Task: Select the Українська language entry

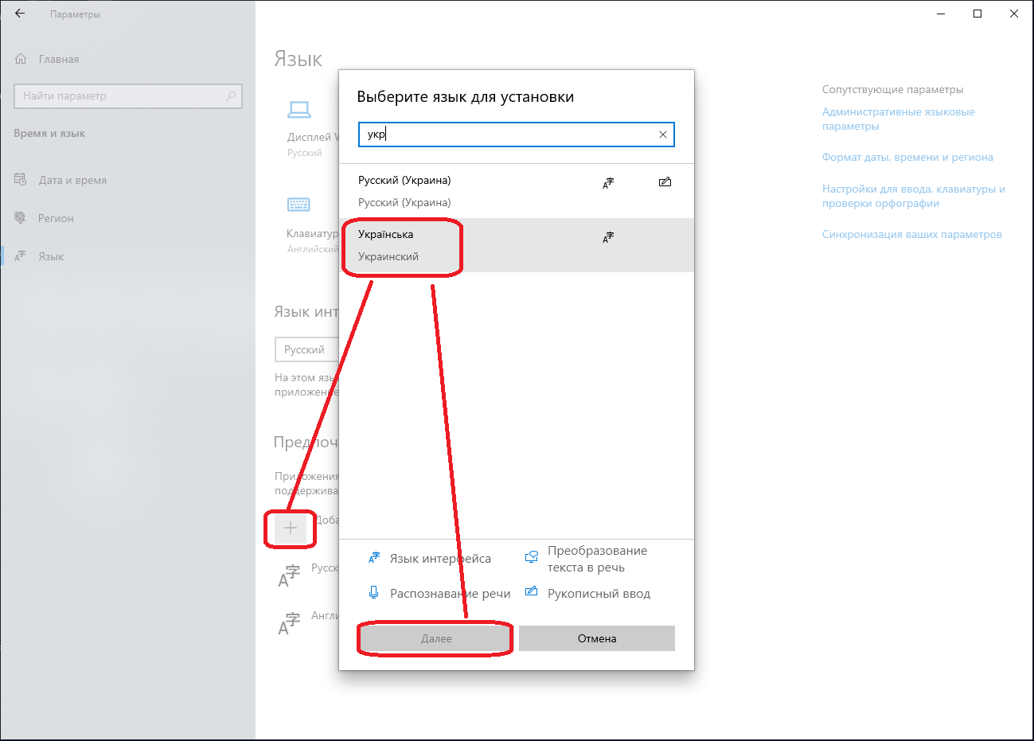Action: [x=517, y=245]
